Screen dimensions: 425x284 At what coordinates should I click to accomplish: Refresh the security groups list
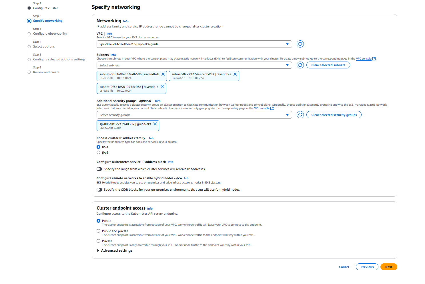point(300,115)
